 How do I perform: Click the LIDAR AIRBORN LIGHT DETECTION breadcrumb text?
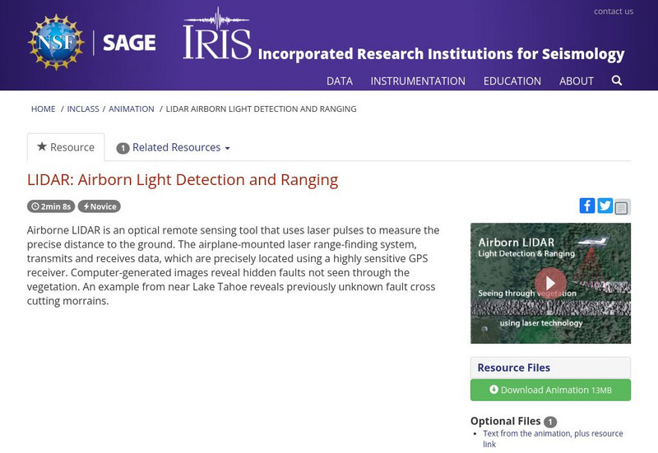(261, 109)
